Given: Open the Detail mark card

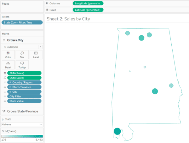Looking at the screenshot, I should pos(8,64).
